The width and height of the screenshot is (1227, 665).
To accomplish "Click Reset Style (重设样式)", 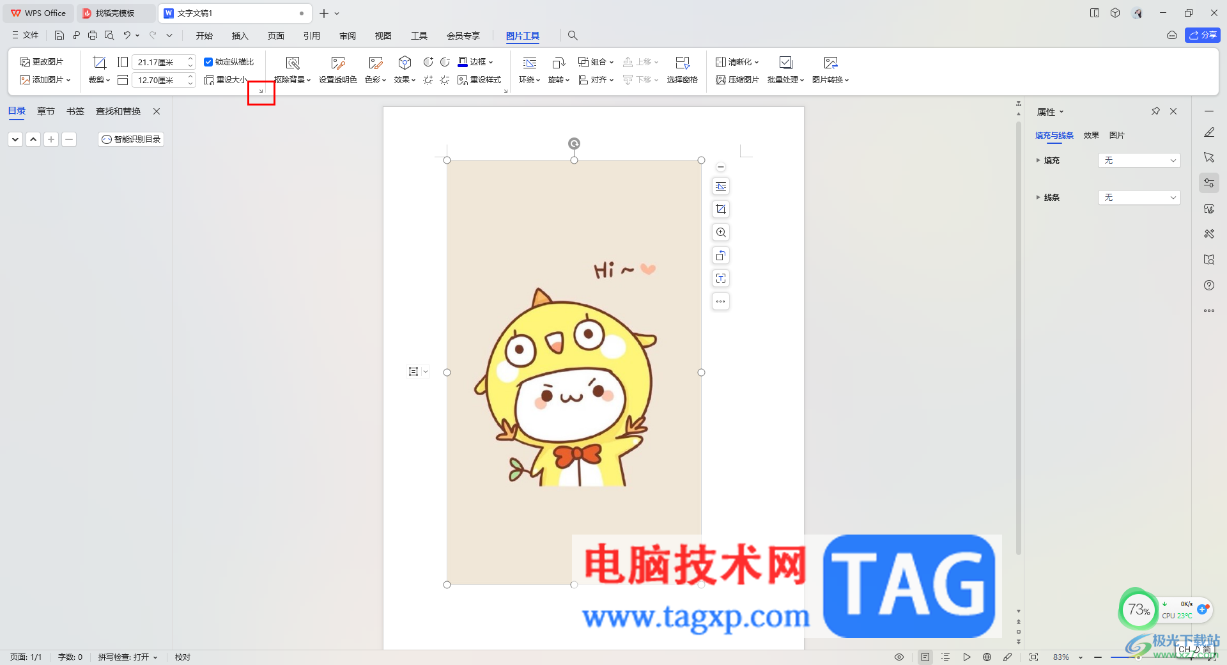I will tap(479, 80).
